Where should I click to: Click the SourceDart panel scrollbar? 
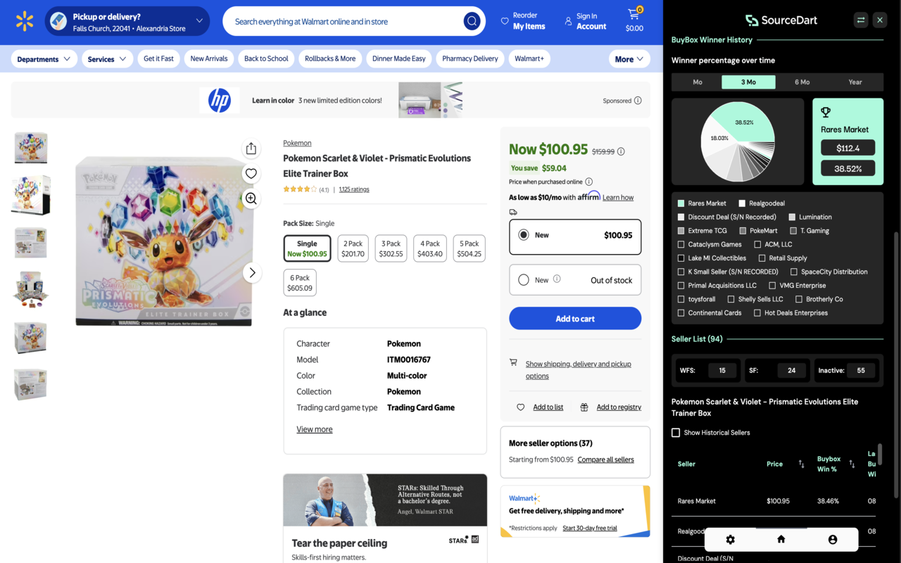[x=896, y=365]
